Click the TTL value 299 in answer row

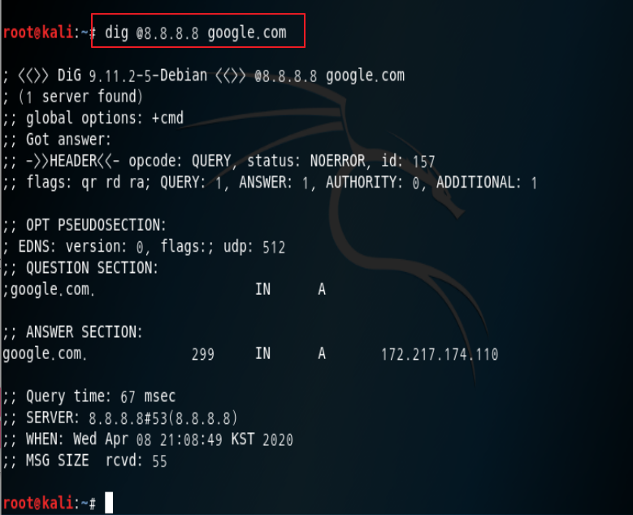click(x=202, y=354)
